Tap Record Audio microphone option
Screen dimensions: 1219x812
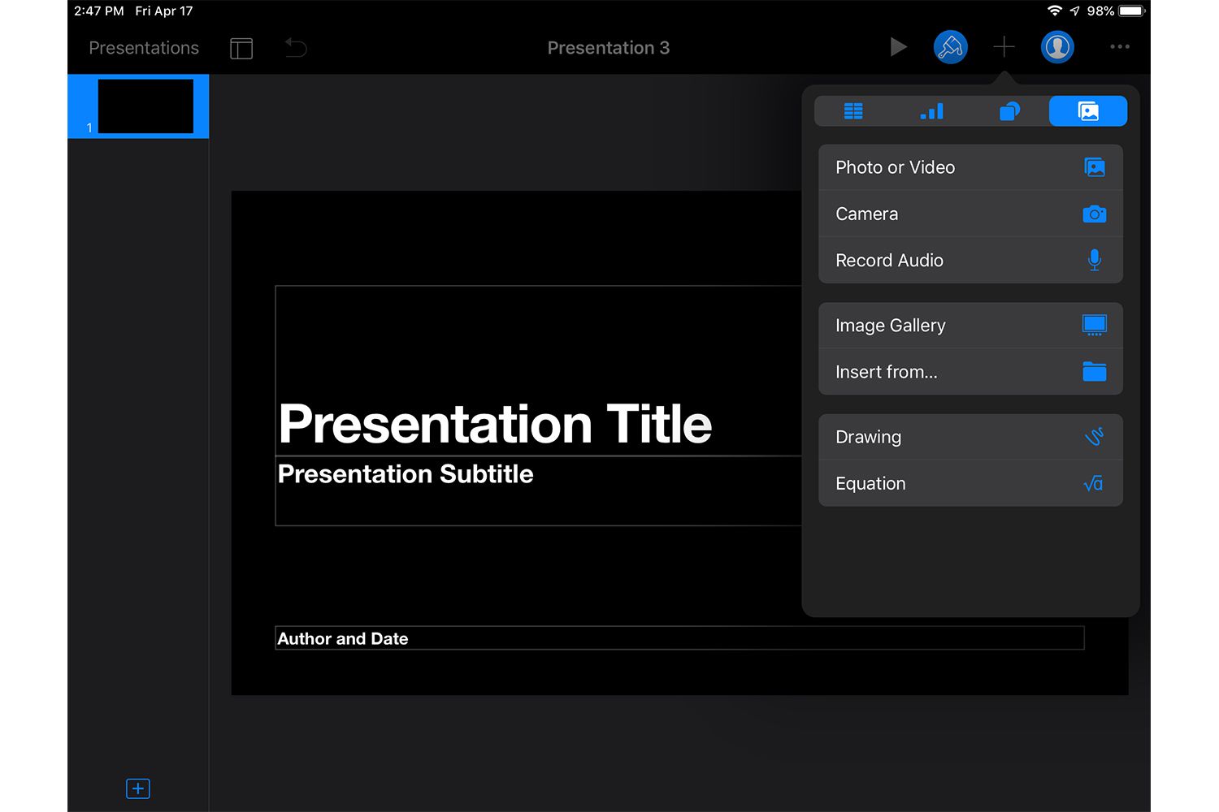click(x=970, y=260)
